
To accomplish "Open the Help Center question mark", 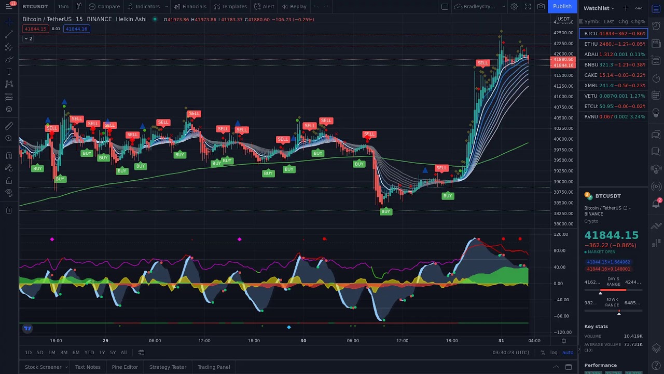I will pyautogui.click(x=656, y=365).
